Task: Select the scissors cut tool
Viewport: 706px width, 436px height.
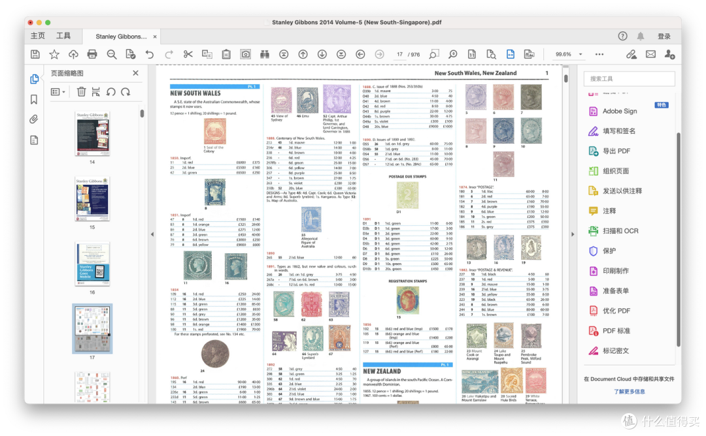Action: (x=188, y=54)
